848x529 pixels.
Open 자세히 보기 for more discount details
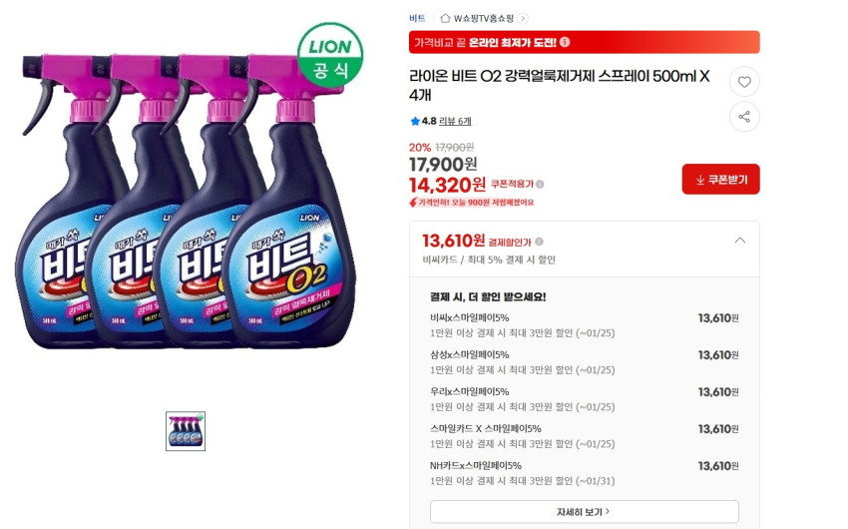584,512
